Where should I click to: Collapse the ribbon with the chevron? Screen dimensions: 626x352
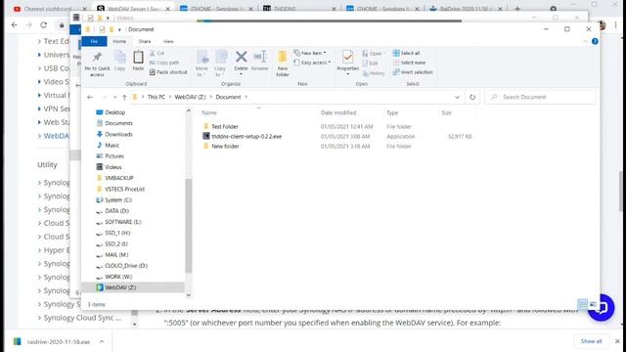[x=585, y=41]
